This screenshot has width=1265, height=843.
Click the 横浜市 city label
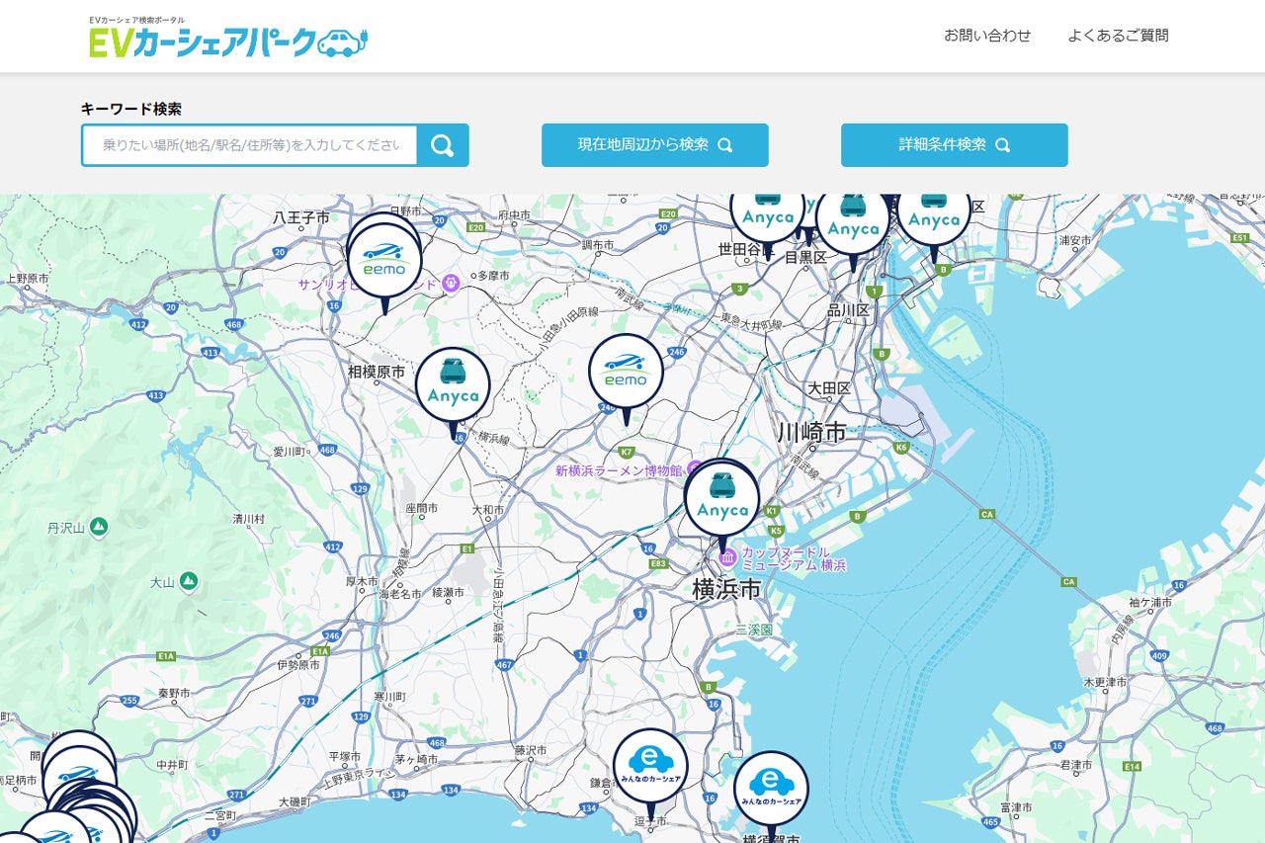pyautogui.click(x=726, y=590)
